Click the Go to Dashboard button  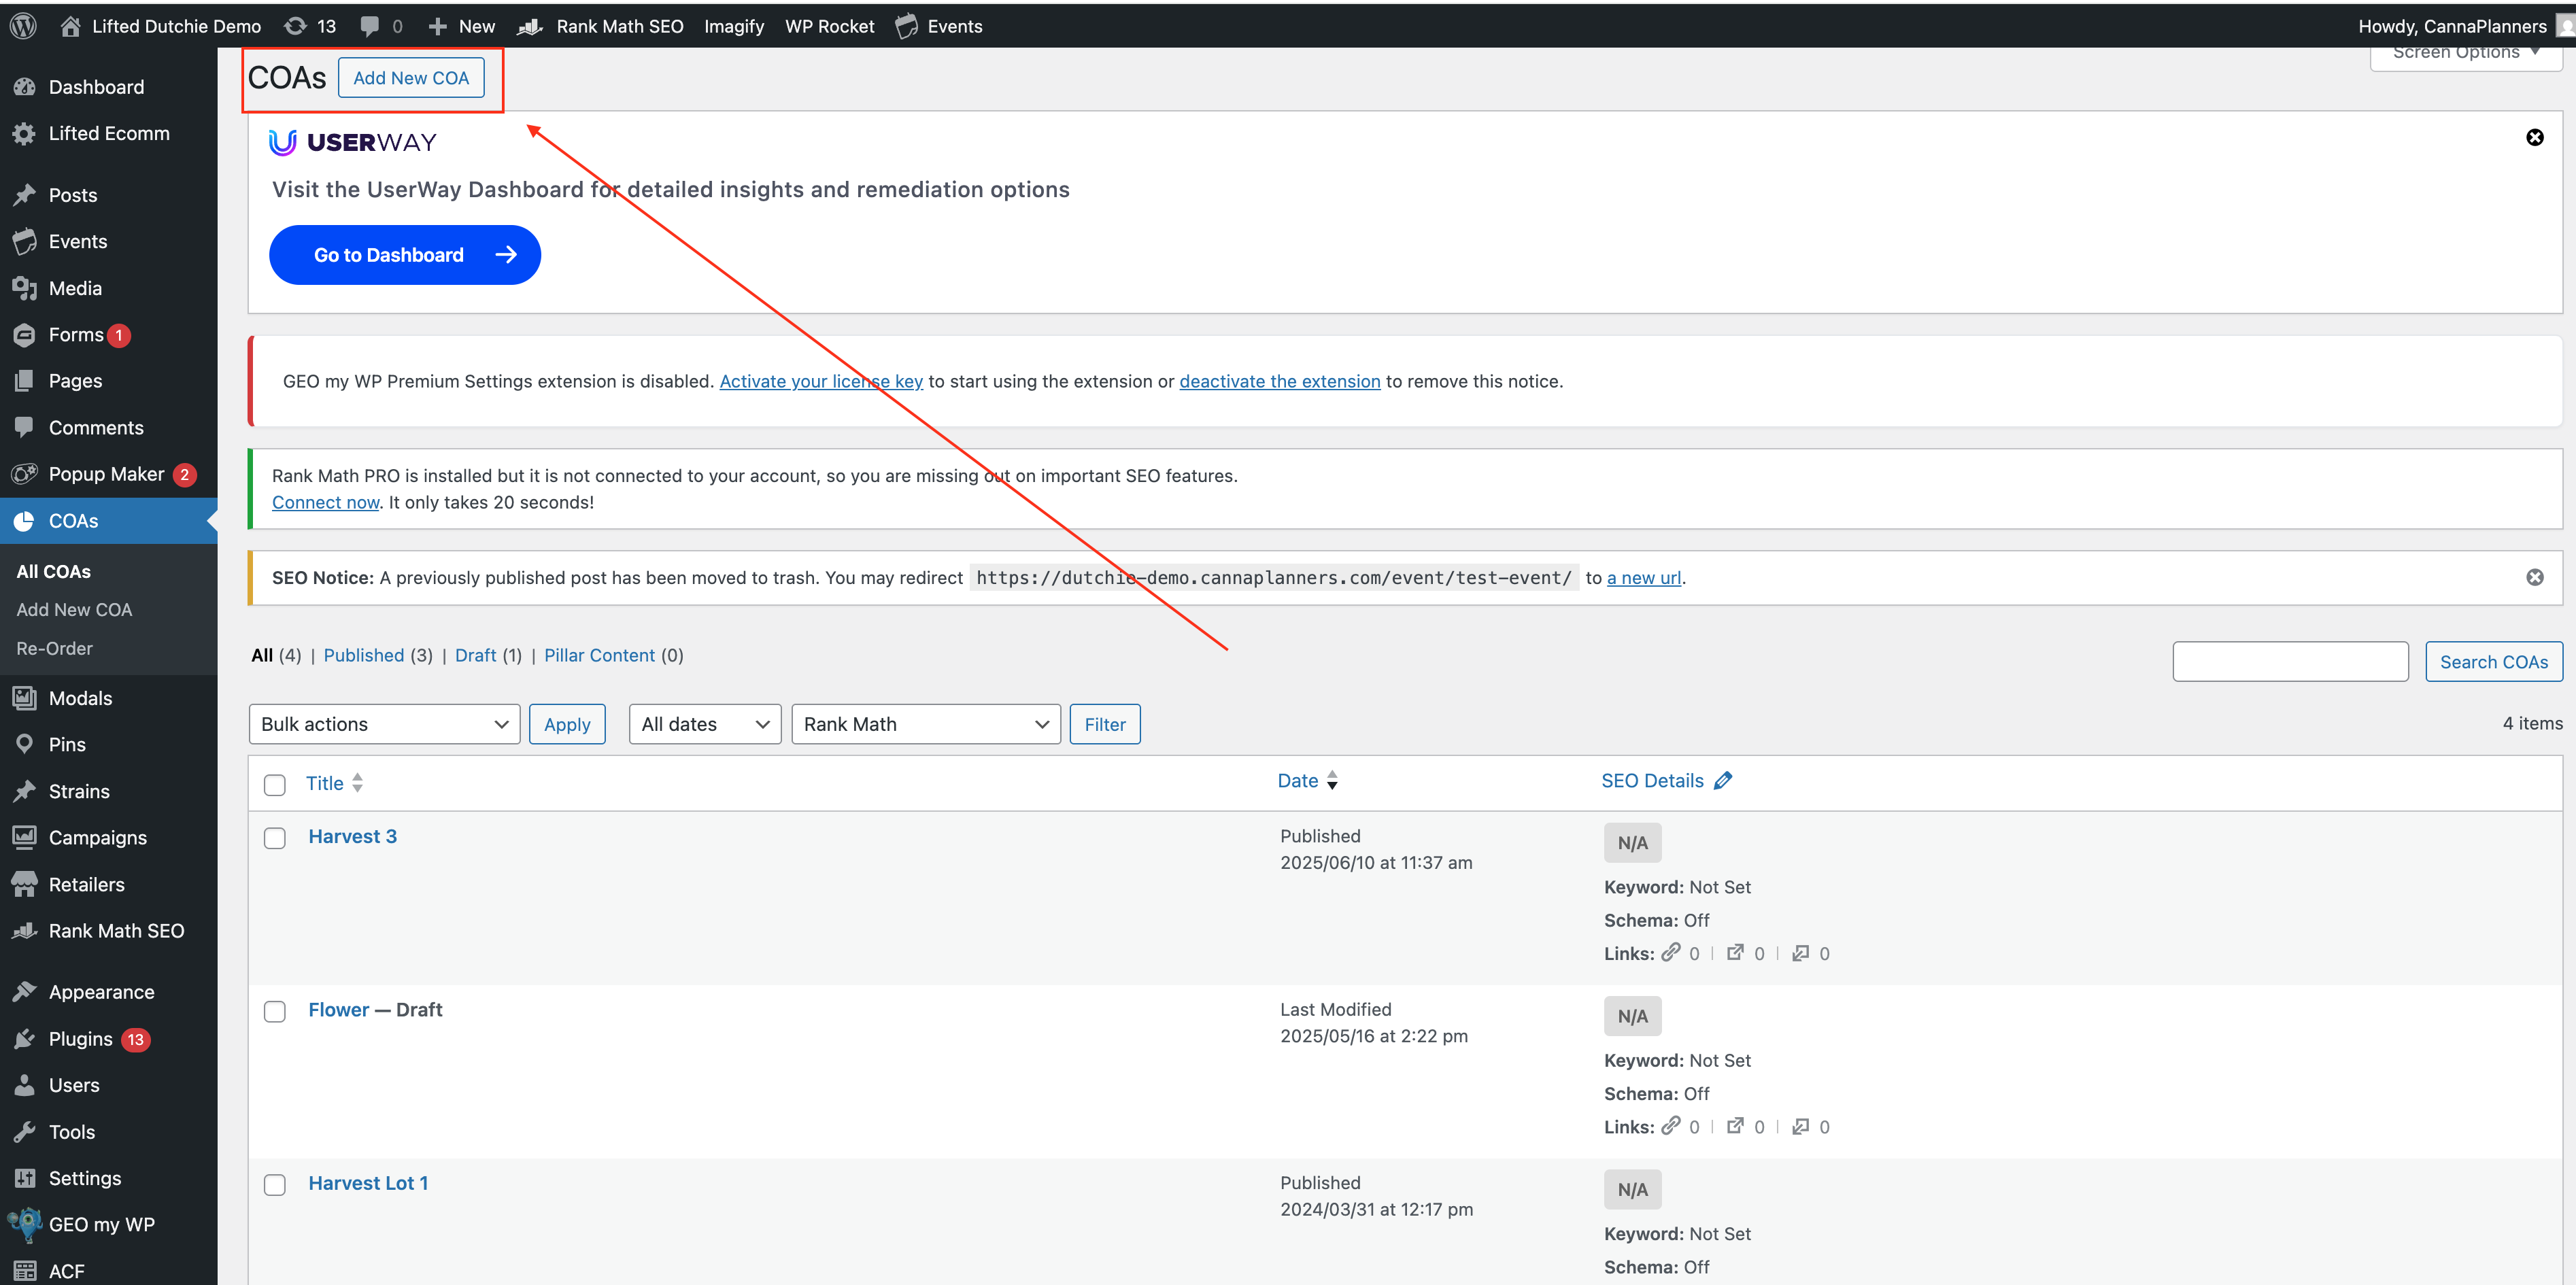pyautogui.click(x=404, y=255)
